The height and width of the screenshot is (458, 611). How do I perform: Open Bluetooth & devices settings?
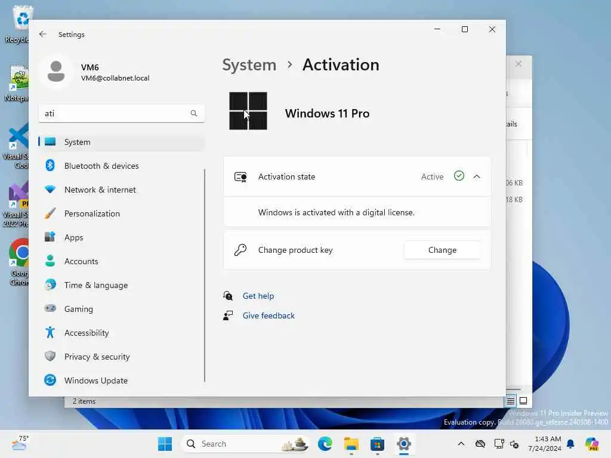point(121,166)
